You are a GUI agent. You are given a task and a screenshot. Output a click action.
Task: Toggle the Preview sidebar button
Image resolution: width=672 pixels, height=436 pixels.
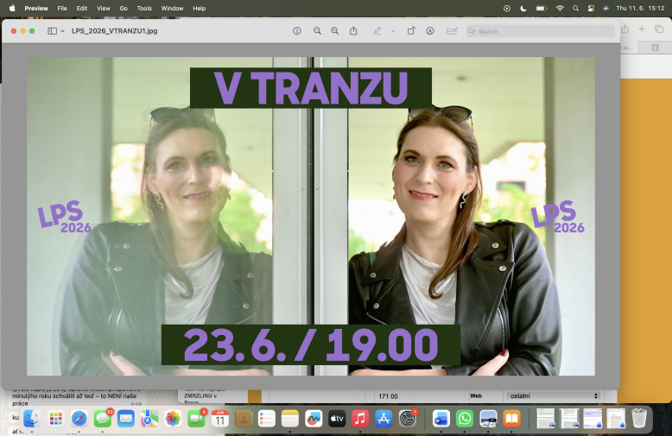coord(53,31)
